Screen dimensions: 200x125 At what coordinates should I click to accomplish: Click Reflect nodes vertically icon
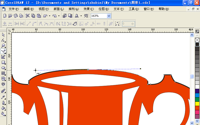click(x=104, y=24)
